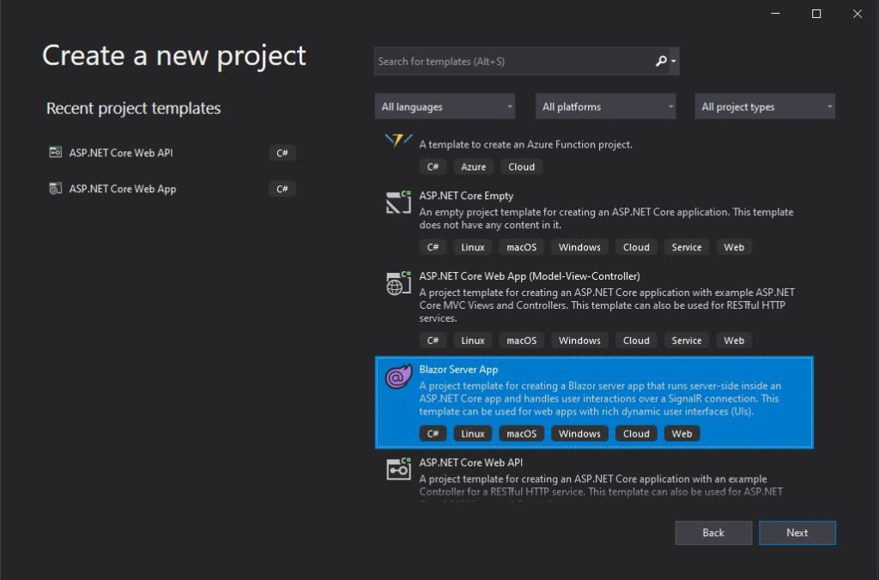Click the ASP.NET Core Empty template icon
Viewport: 879px width, 580px height.
pos(398,202)
